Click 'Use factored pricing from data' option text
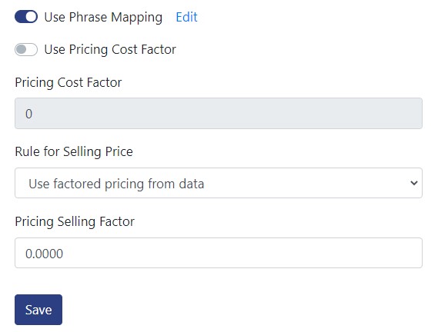 click(x=116, y=184)
